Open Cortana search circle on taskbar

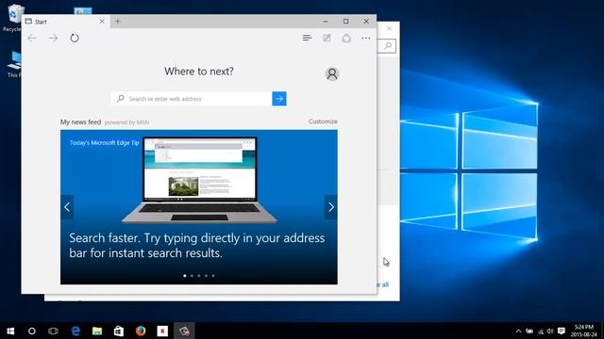[32, 331]
